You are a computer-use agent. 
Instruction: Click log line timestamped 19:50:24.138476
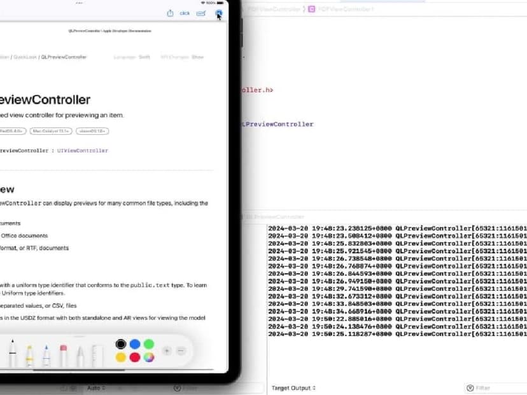tap(397, 326)
